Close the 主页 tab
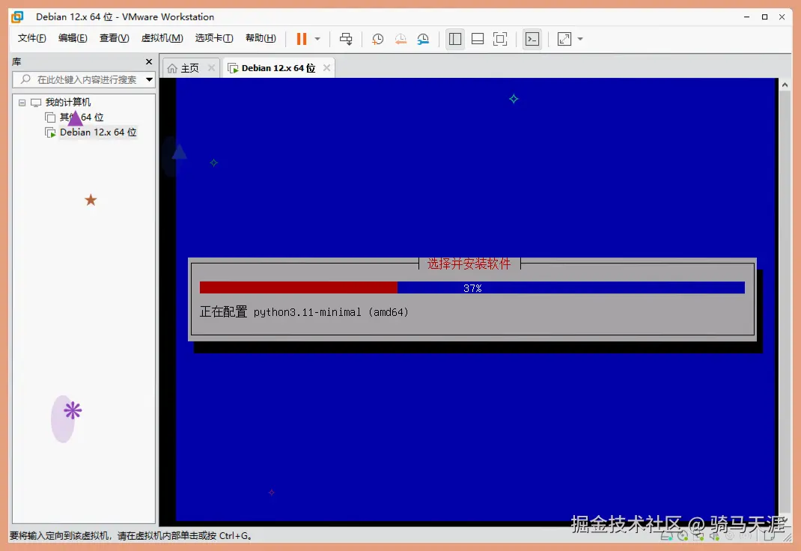801x551 pixels. coord(212,68)
